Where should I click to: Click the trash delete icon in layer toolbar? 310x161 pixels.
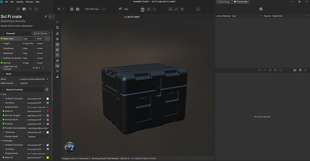click(x=306, y=70)
